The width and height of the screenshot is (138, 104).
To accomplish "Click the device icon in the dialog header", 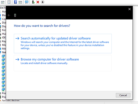I will [15, 15].
